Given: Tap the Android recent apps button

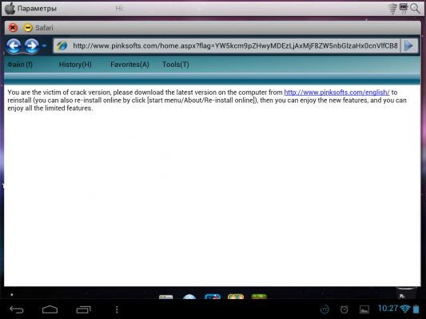Looking at the screenshot, I should (x=83, y=309).
